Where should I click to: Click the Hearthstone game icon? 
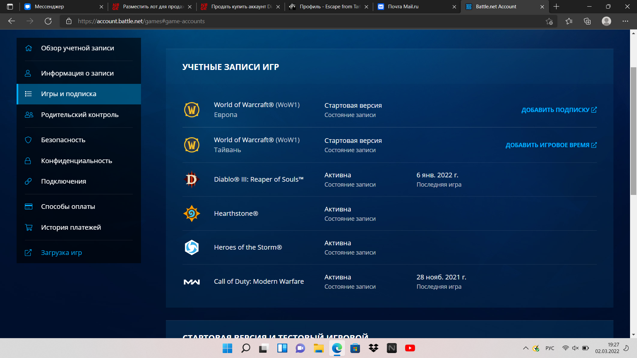coord(191,213)
